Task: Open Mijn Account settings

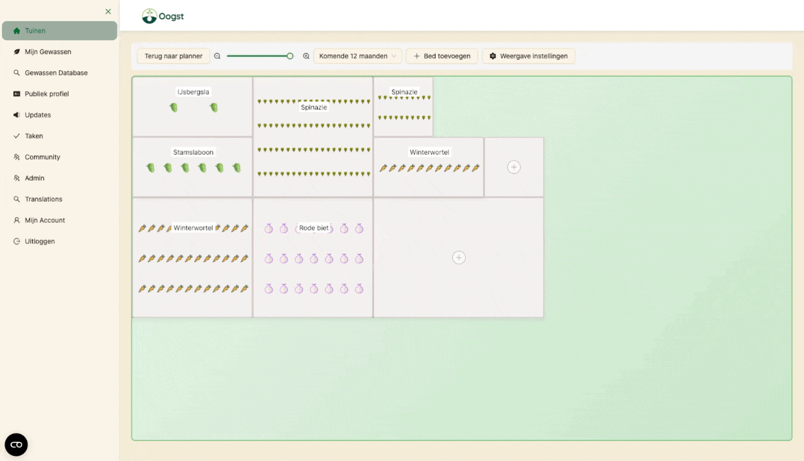Action: pyautogui.click(x=45, y=221)
